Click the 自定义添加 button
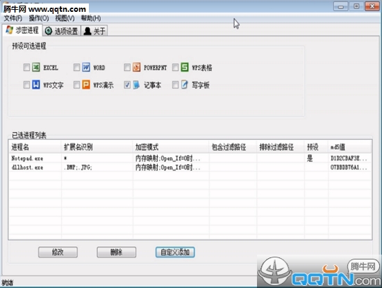The image size is (382, 288). coord(175,252)
